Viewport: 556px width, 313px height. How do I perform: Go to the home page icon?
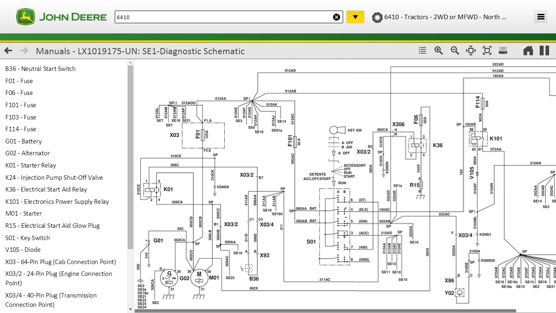528,51
